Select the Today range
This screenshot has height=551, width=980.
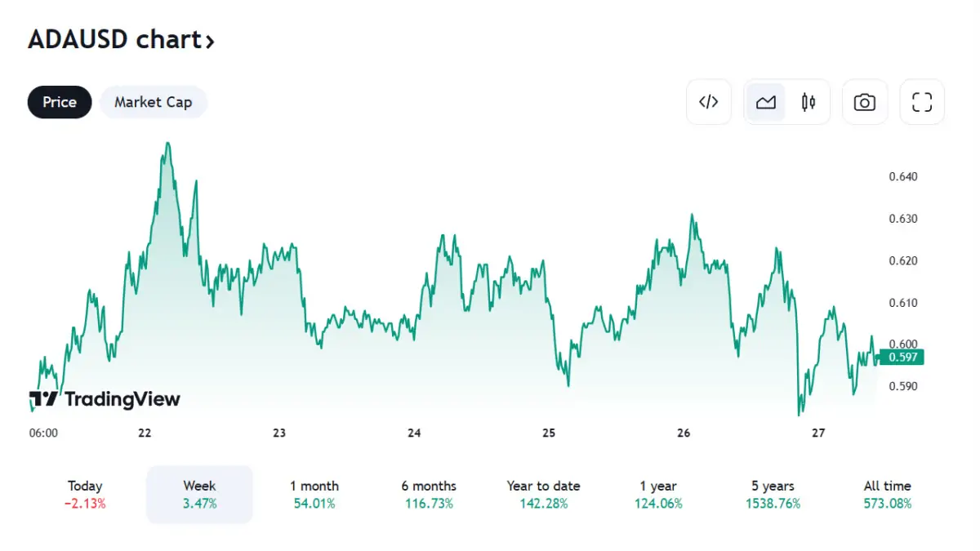(x=86, y=495)
